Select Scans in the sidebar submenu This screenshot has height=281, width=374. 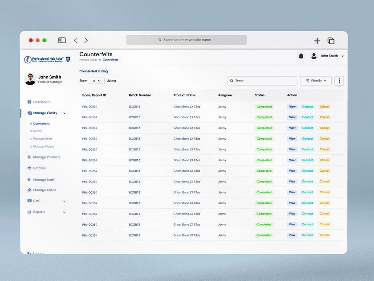point(37,131)
